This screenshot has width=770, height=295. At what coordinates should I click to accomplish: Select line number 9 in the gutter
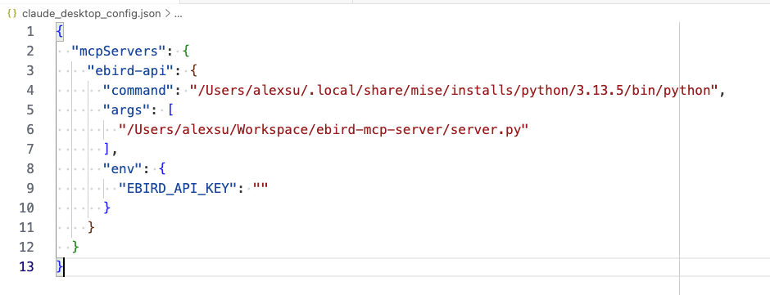tap(30, 189)
